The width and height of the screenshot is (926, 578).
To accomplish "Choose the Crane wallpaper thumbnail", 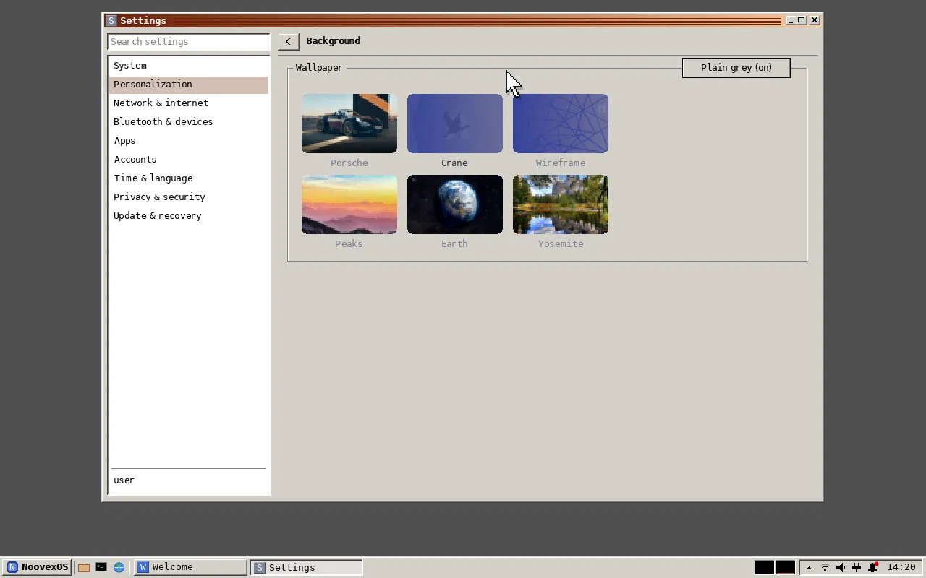I will coord(455,124).
